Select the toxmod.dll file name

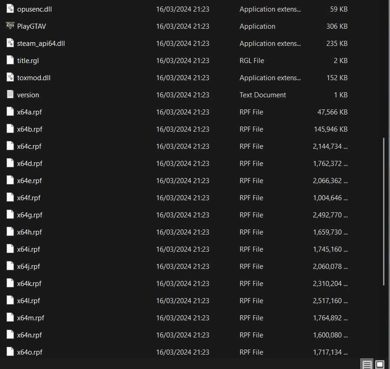point(33,78)
